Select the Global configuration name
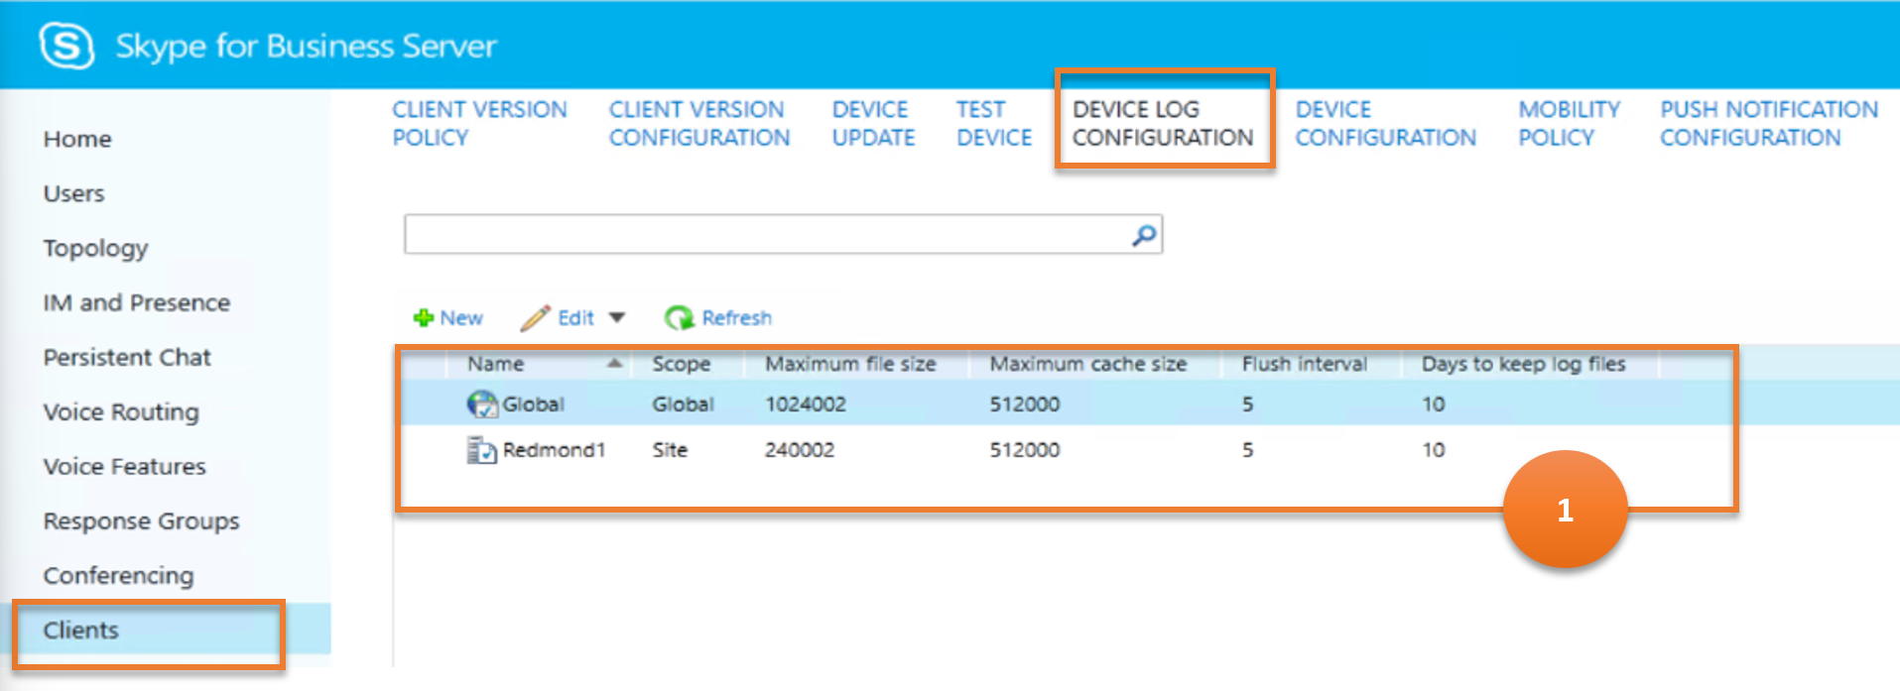 [x=533, y=403]
